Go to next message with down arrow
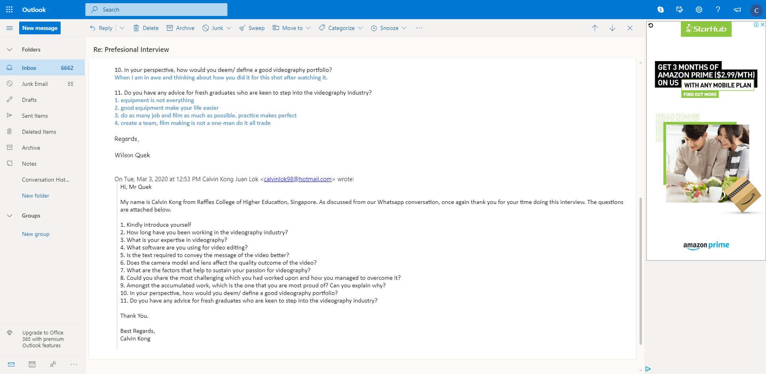 pos(612,28)
